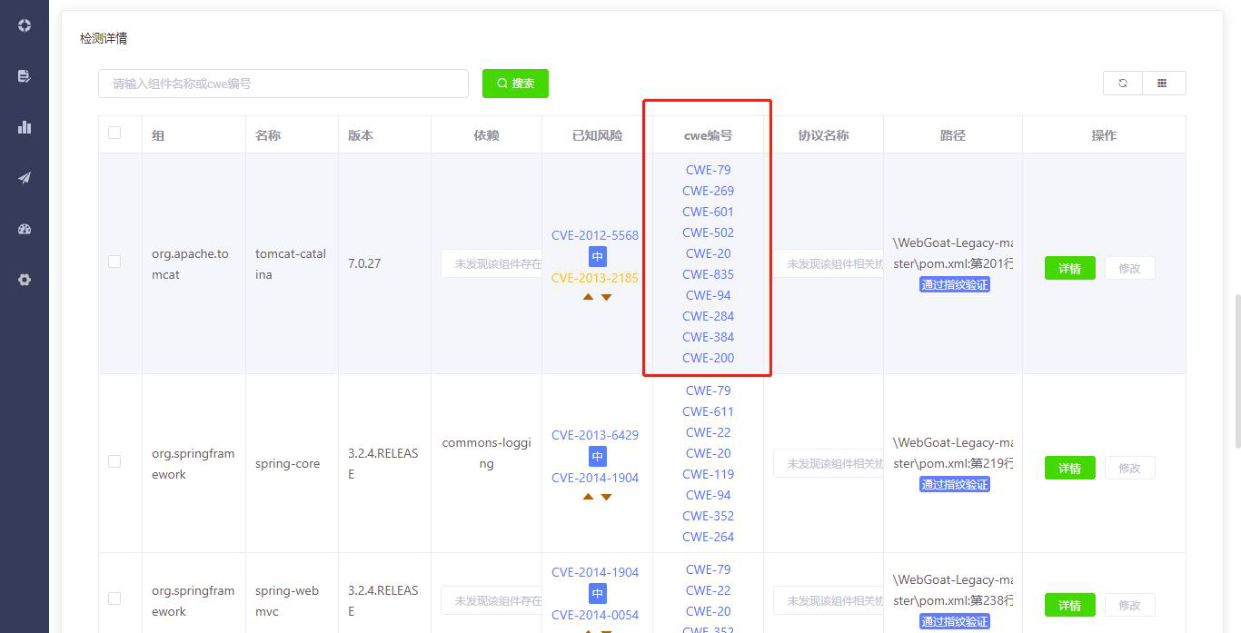
Task: Click up arrow under CVE-2013-2185
Action: tap(588, 297)
